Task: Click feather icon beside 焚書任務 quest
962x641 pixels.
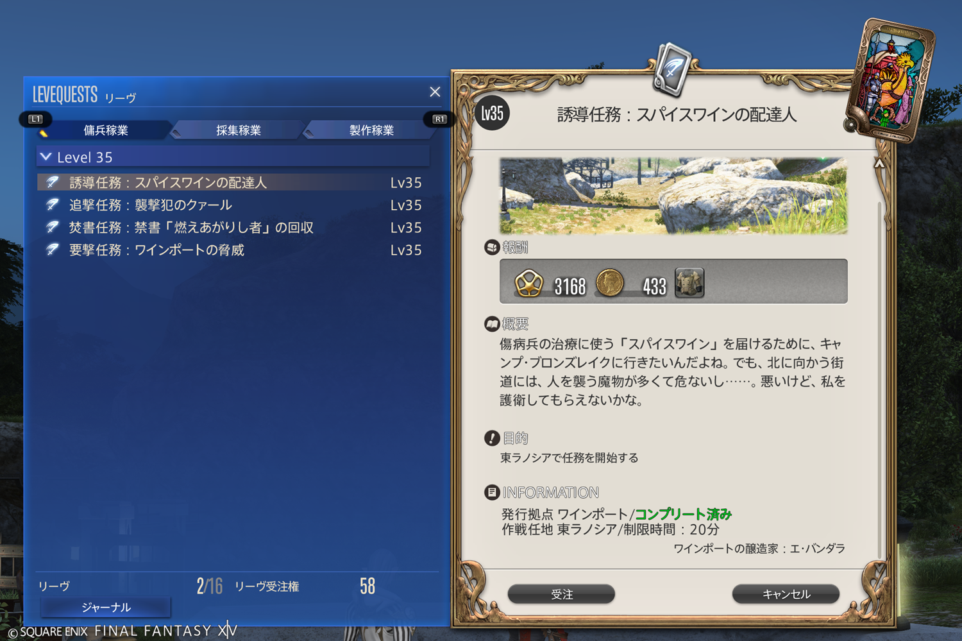Action: pyautogui.click(x=53, y=228)
